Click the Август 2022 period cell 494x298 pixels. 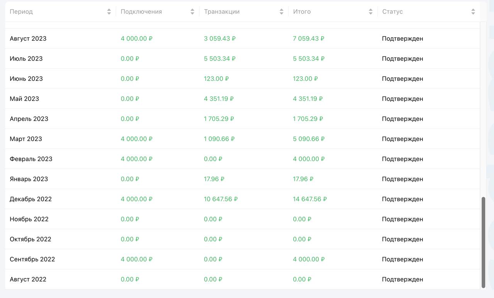click(28, 279)
